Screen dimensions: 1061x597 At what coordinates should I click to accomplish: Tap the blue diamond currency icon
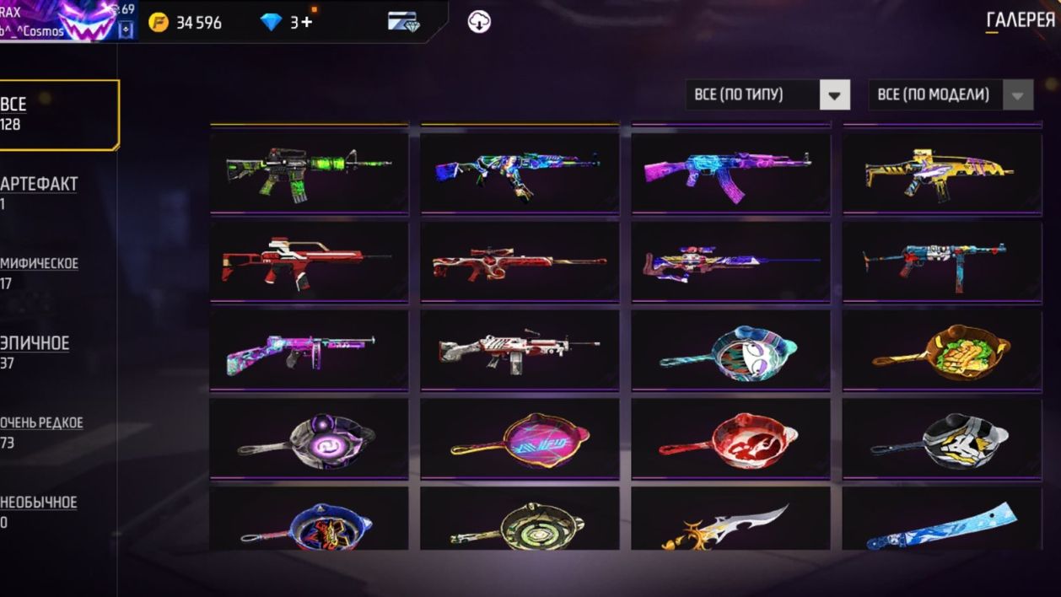click(271, 23)
